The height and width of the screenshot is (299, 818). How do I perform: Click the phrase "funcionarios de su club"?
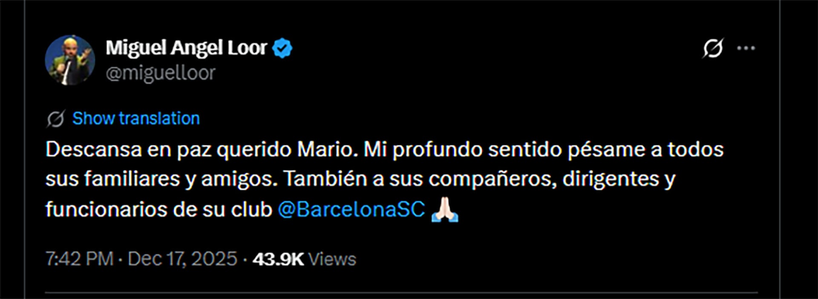click(x=158, y=209)
